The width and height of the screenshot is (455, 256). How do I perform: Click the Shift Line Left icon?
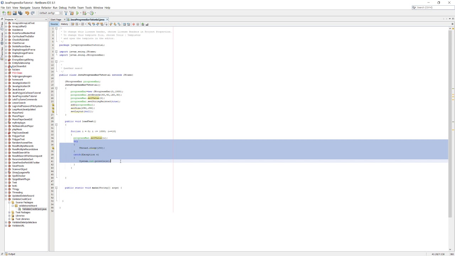(x=124, y=24)
